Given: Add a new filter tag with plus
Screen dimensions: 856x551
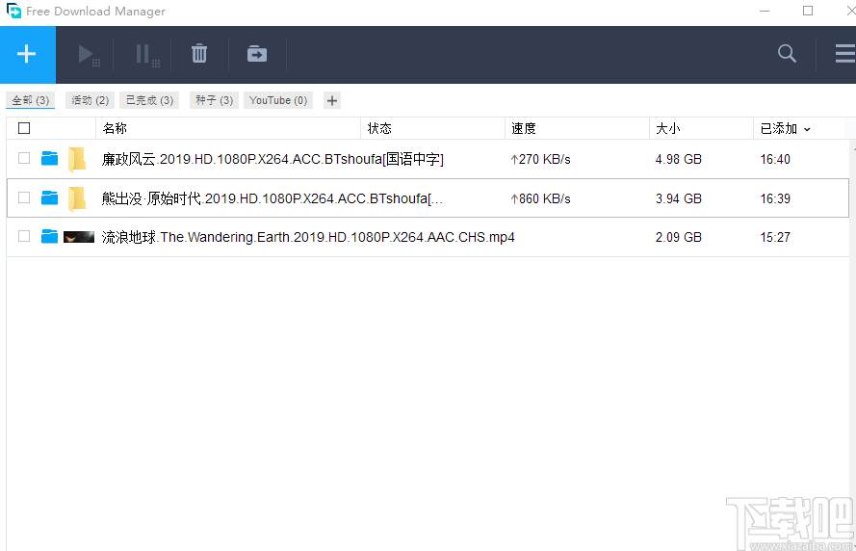Looking at the screenshot, I should [332, 100].
